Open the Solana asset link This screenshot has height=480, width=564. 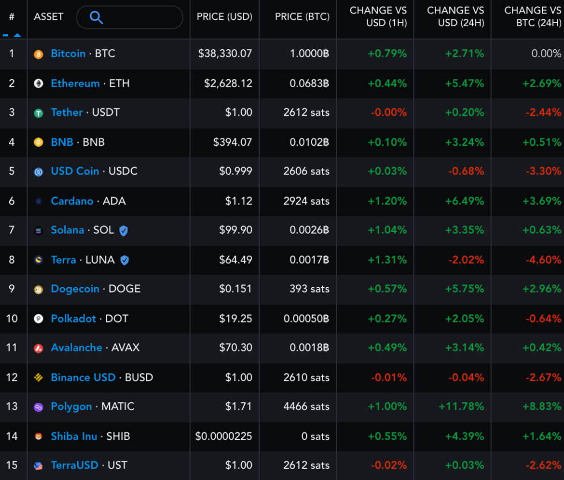[67, 230]
